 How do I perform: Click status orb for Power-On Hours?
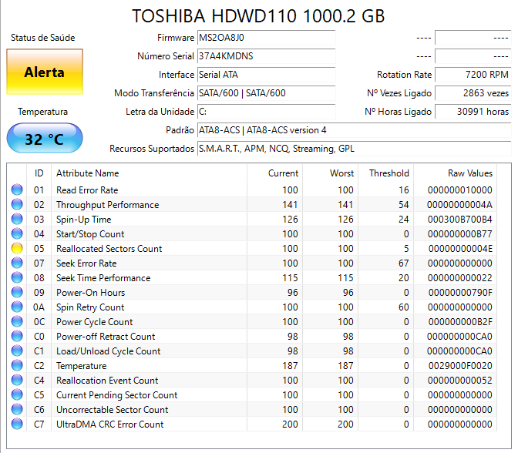tap(17, 293)
